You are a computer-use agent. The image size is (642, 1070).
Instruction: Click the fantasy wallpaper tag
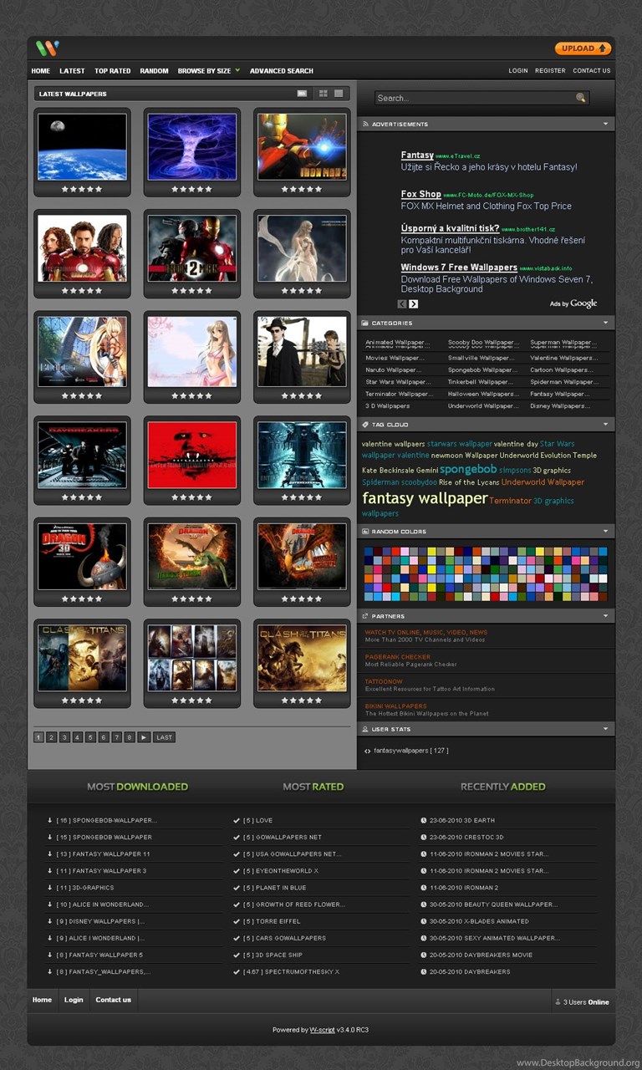coord(425,499)
